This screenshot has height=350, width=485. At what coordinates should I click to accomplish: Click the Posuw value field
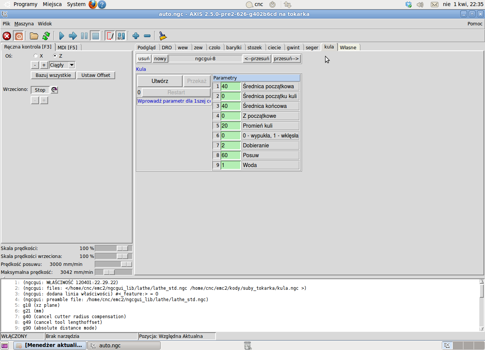tap(231, 155)
